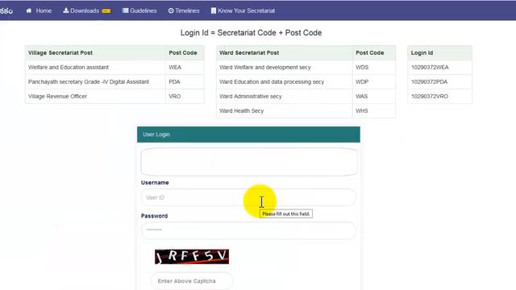Click the Please fill out this field tooltip

click(286, 213)
